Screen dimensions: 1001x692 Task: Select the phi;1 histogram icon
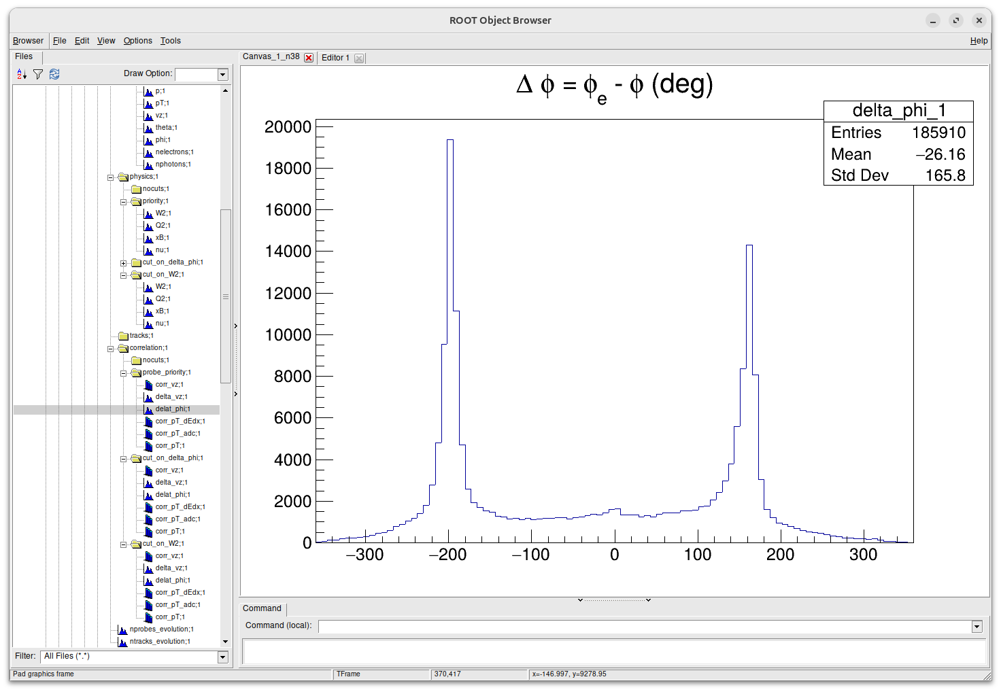148,140
